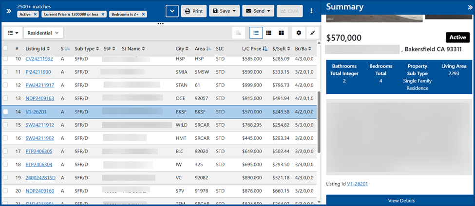Sort by Listing Id column
The image size is (475, 206).
coord(38,48)
